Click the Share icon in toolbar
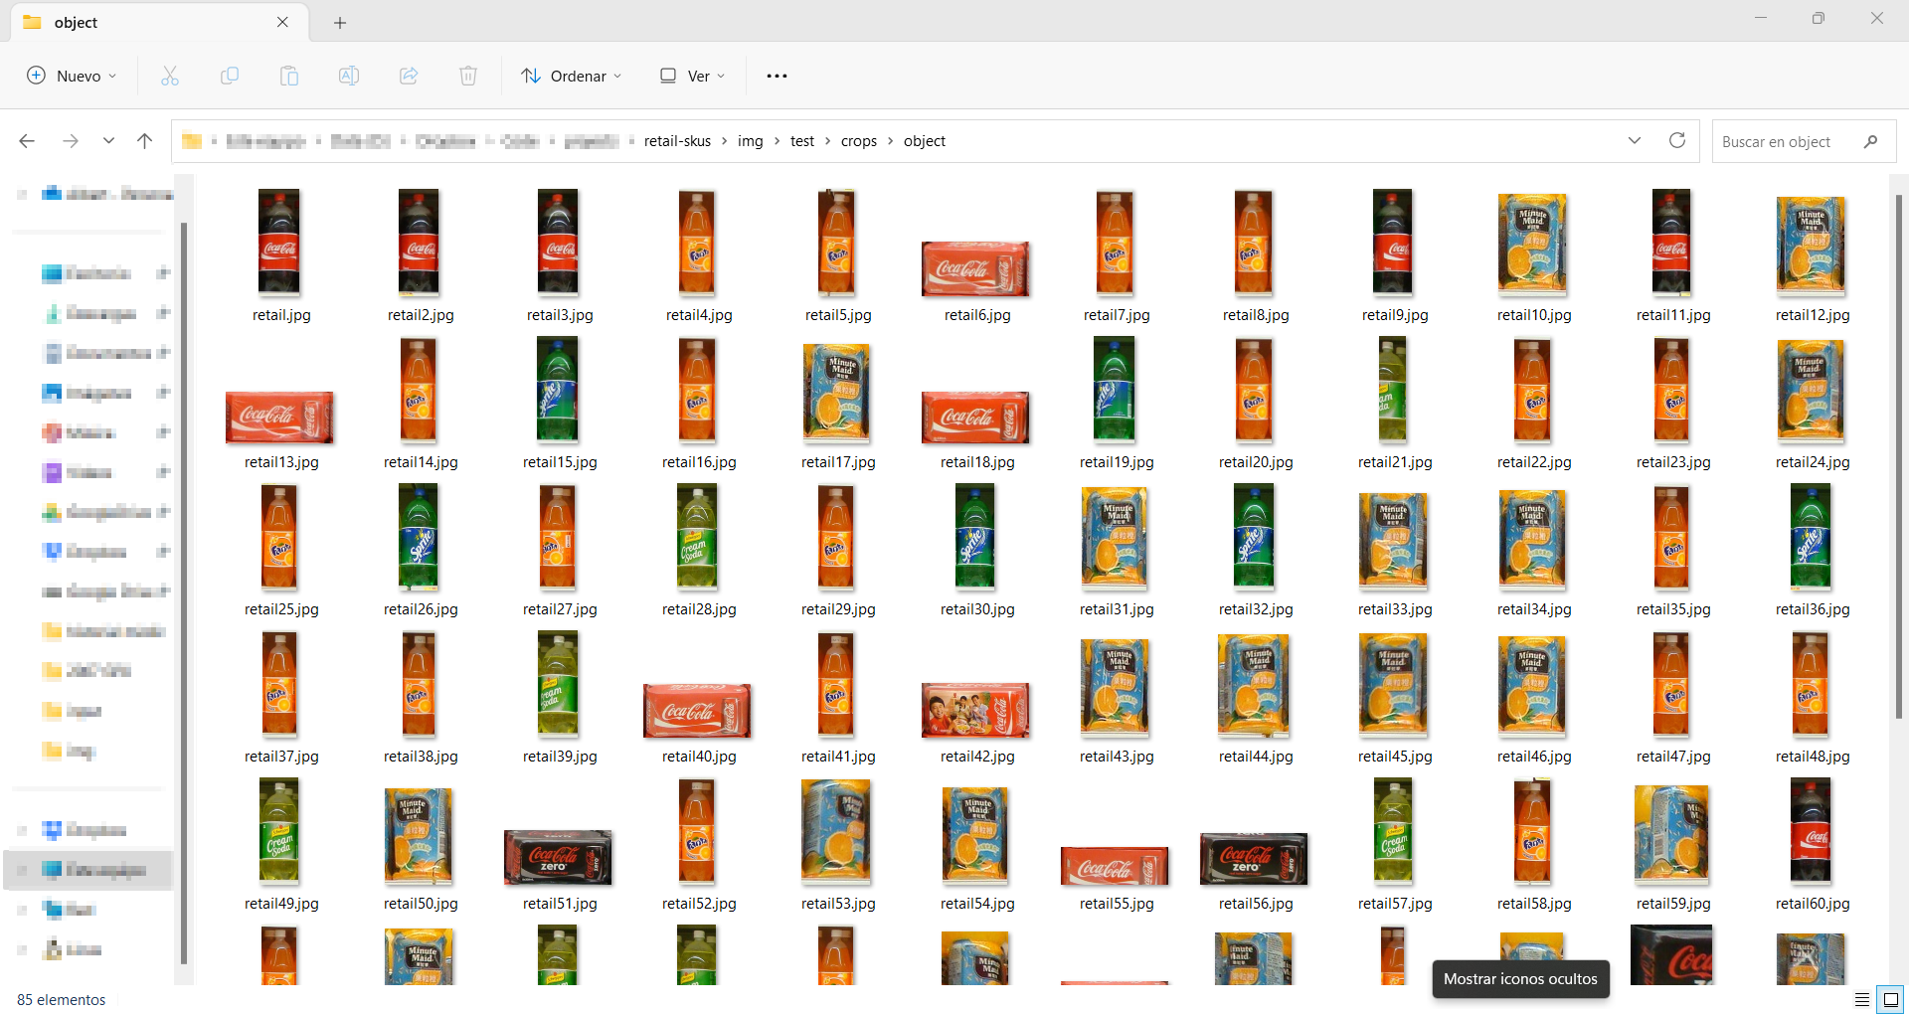The image size is (1909, 1014). coord(409,76)
